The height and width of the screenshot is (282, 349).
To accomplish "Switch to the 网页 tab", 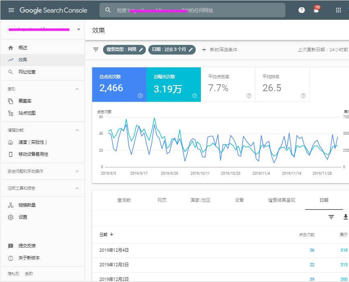I will click(x=162, y=200).
